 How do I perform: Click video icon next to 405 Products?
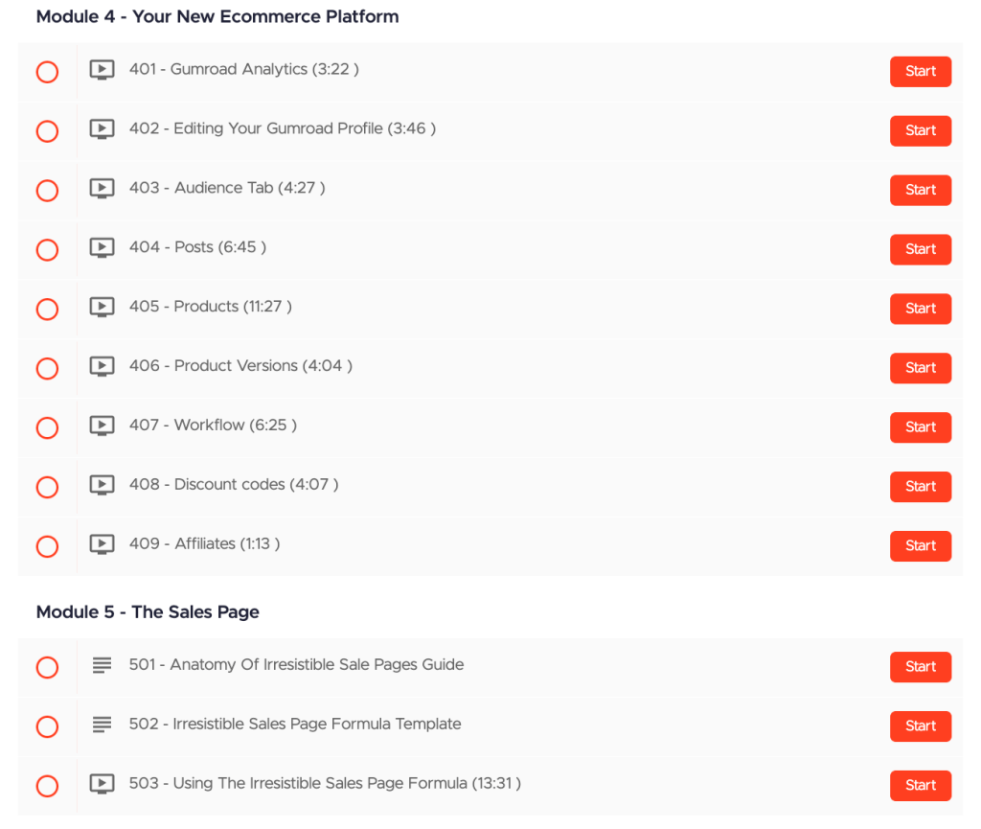click(x=102, y=308)
